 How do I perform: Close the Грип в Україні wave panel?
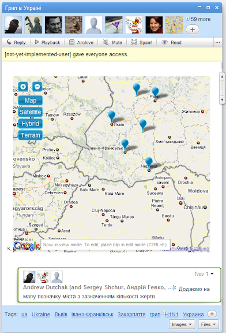pos(217,8)
